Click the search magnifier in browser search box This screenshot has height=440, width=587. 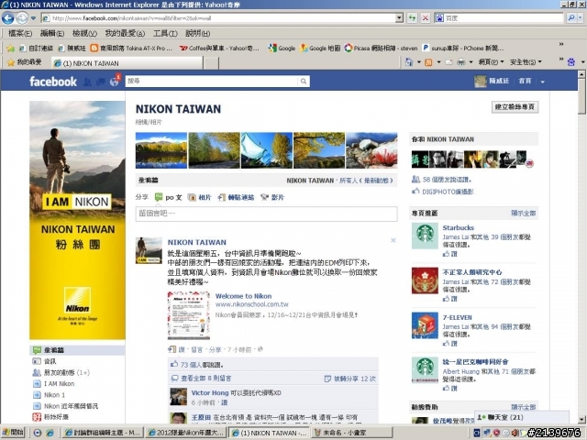[571, 18]
